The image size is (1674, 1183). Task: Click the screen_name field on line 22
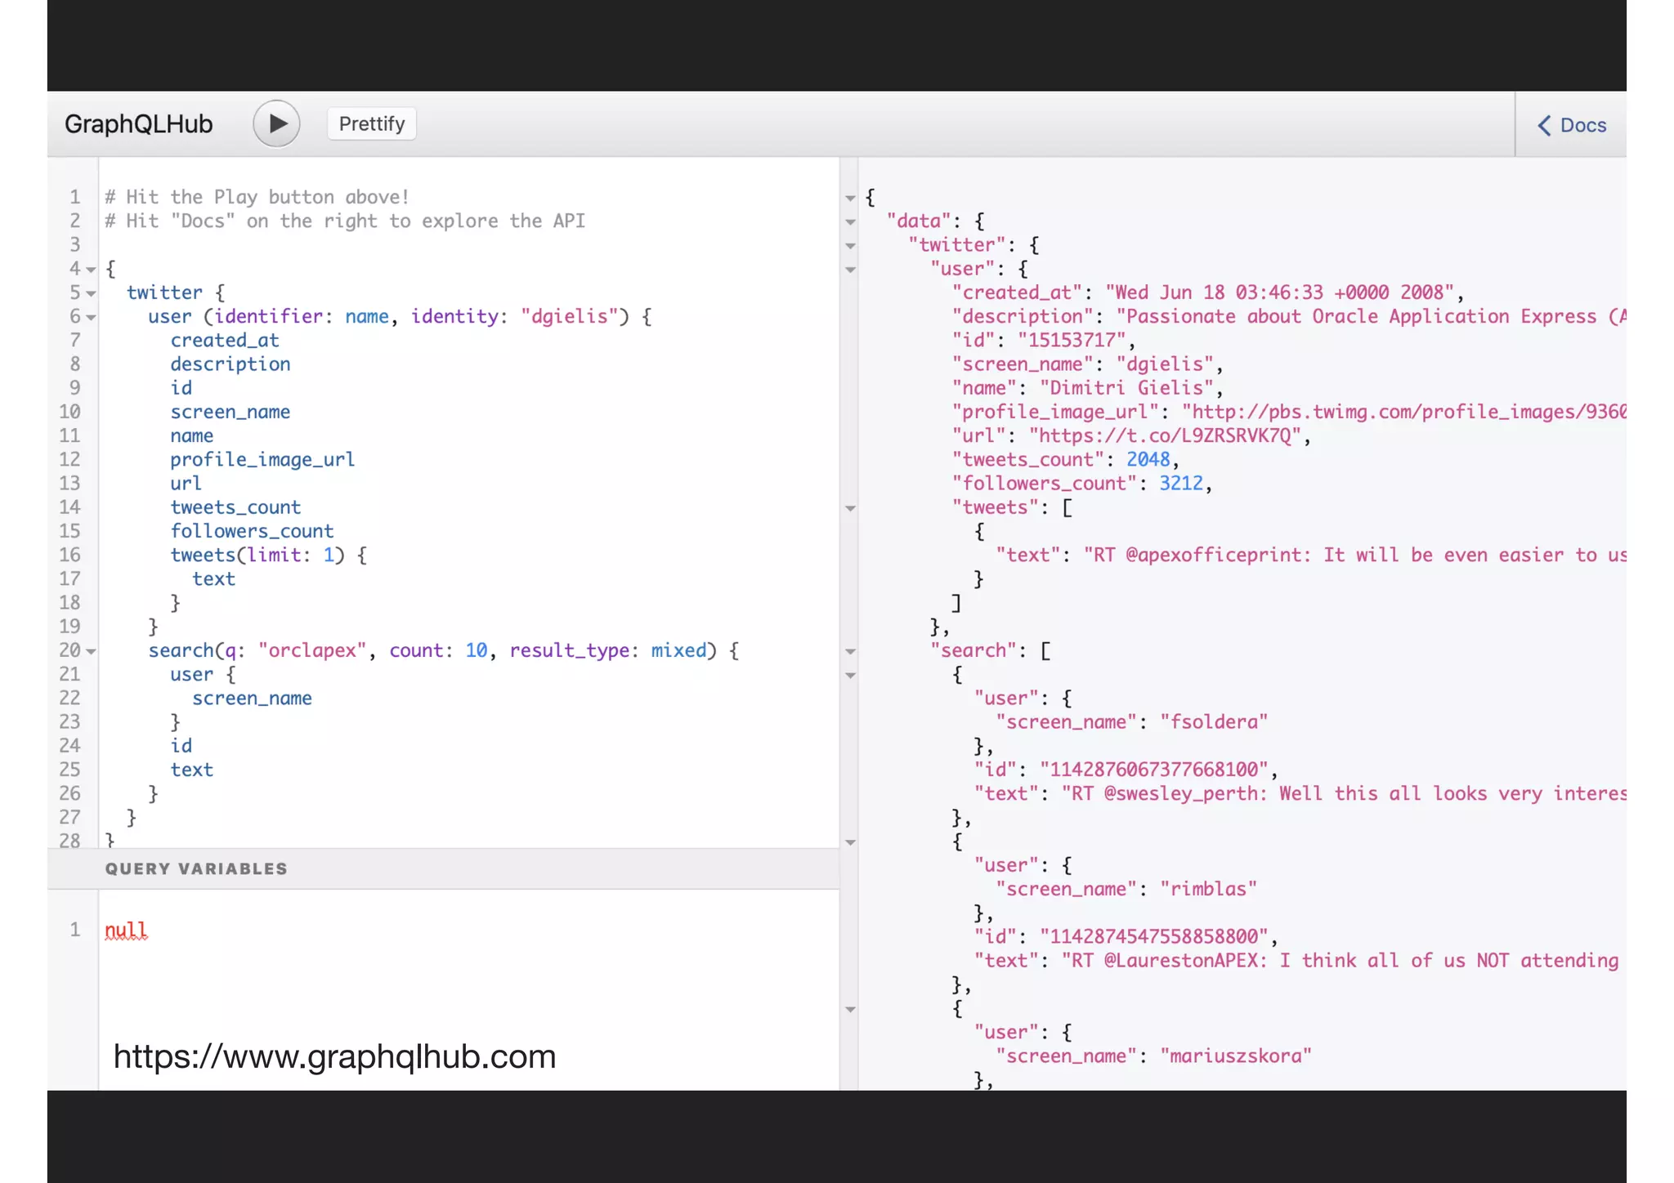point(252,698)
